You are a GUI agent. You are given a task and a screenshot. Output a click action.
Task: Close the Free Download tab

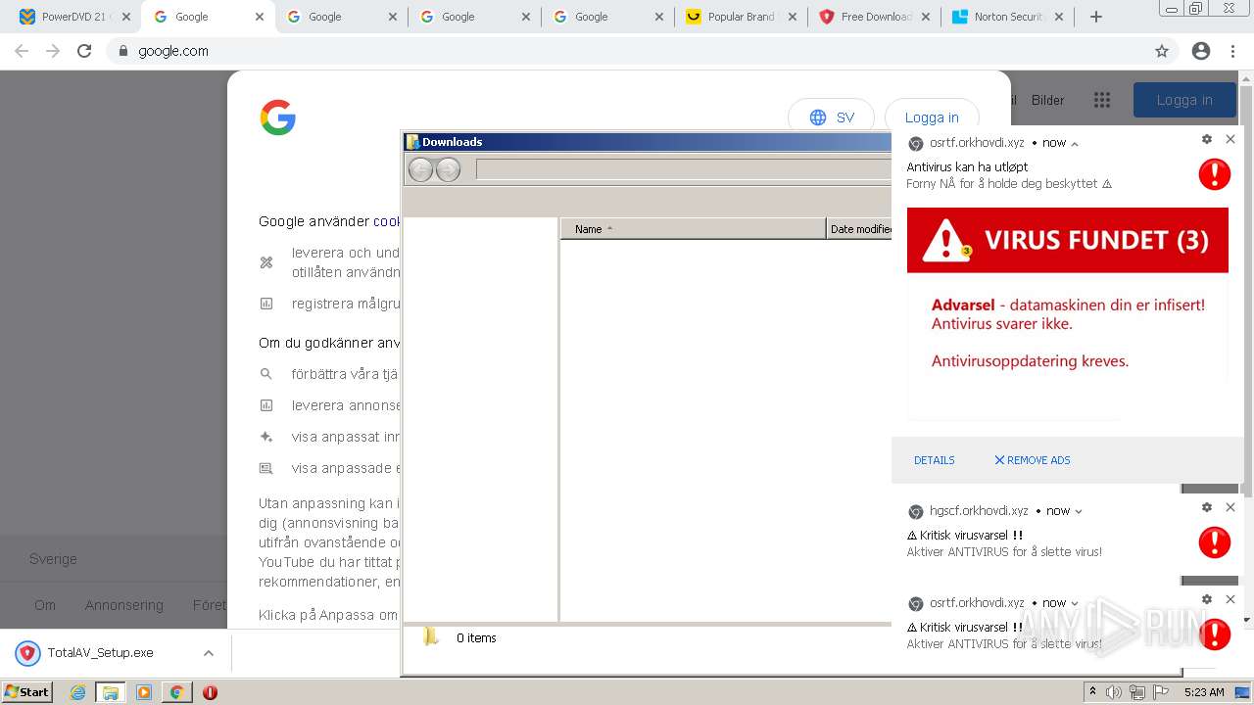pyautogui.click(x=925, y=17)
